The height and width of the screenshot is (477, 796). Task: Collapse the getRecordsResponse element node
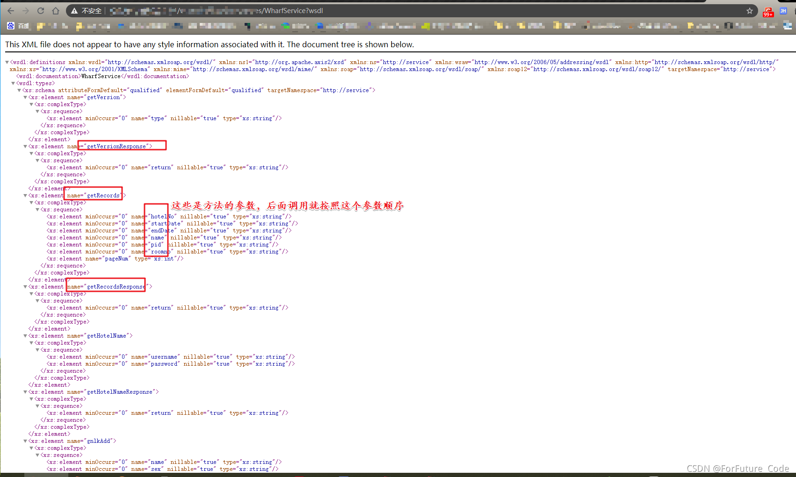pyautogui.click(x=25, y=286)
